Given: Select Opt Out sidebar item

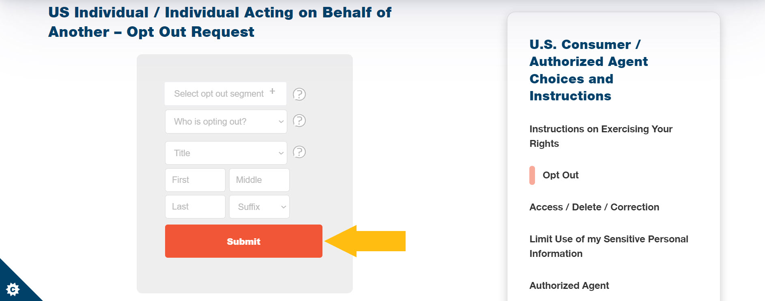Looking at the screenshot, I should pyautogui.click(x=561, y=175).
